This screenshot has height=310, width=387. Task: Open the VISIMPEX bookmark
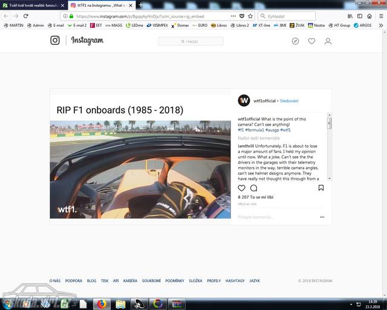157,25
